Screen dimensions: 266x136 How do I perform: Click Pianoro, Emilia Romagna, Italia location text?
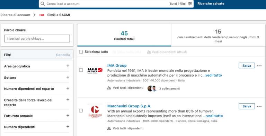(x=196, y=121)
